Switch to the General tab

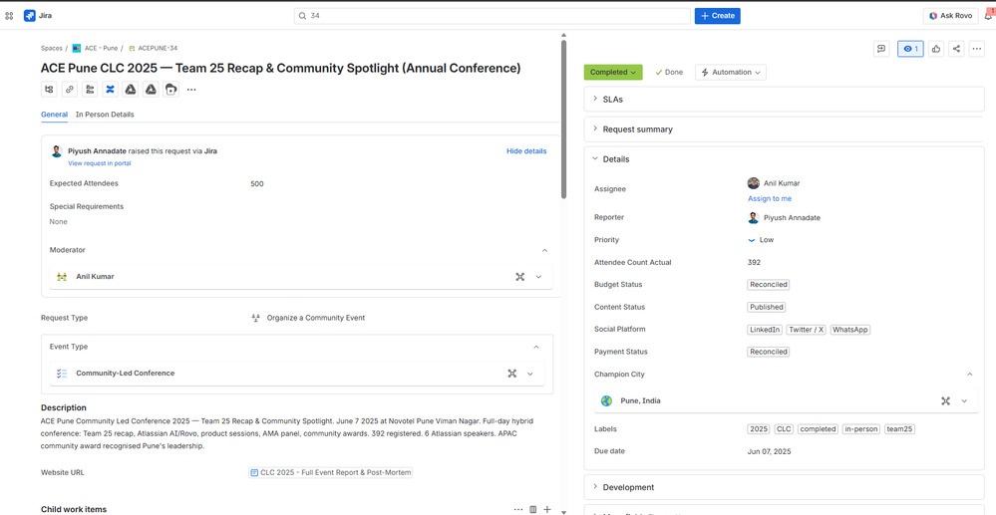[54, 115]
